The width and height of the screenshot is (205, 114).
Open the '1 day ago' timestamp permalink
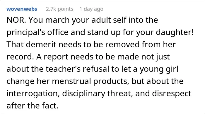91,9
